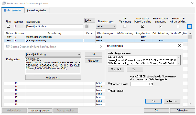Toggle the OP-Verwaltung checkbox
Viewport: 196px width, 115px height.
(x=125, y=26)
